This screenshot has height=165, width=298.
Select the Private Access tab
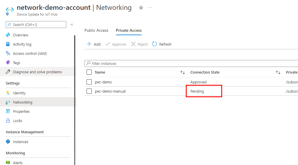click(129, 30)
